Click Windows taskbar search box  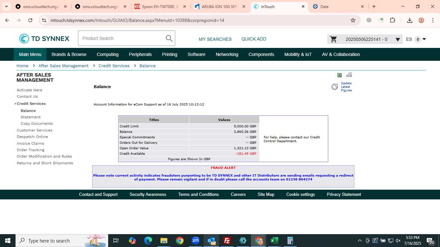[x=61, y=241]
